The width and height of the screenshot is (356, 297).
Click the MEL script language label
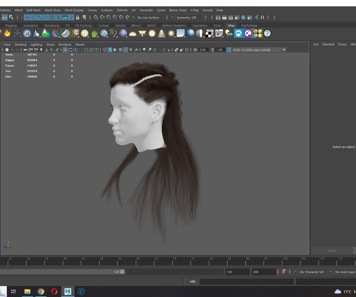pos(193,282)
